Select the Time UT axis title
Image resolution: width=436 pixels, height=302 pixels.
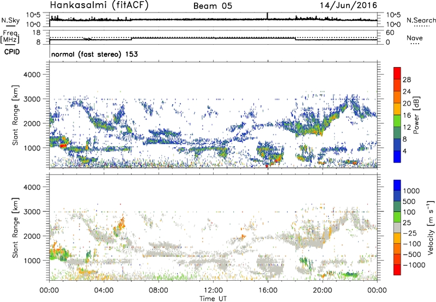[x=213, y=299]
